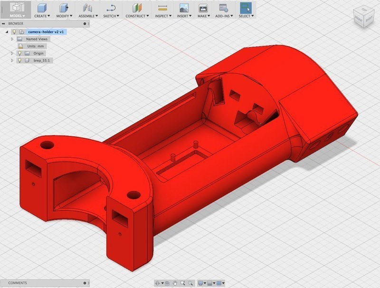This screenshot has height=288, width=380.
Task: Click the Assemble joint icon
Action: coord(87,8)
